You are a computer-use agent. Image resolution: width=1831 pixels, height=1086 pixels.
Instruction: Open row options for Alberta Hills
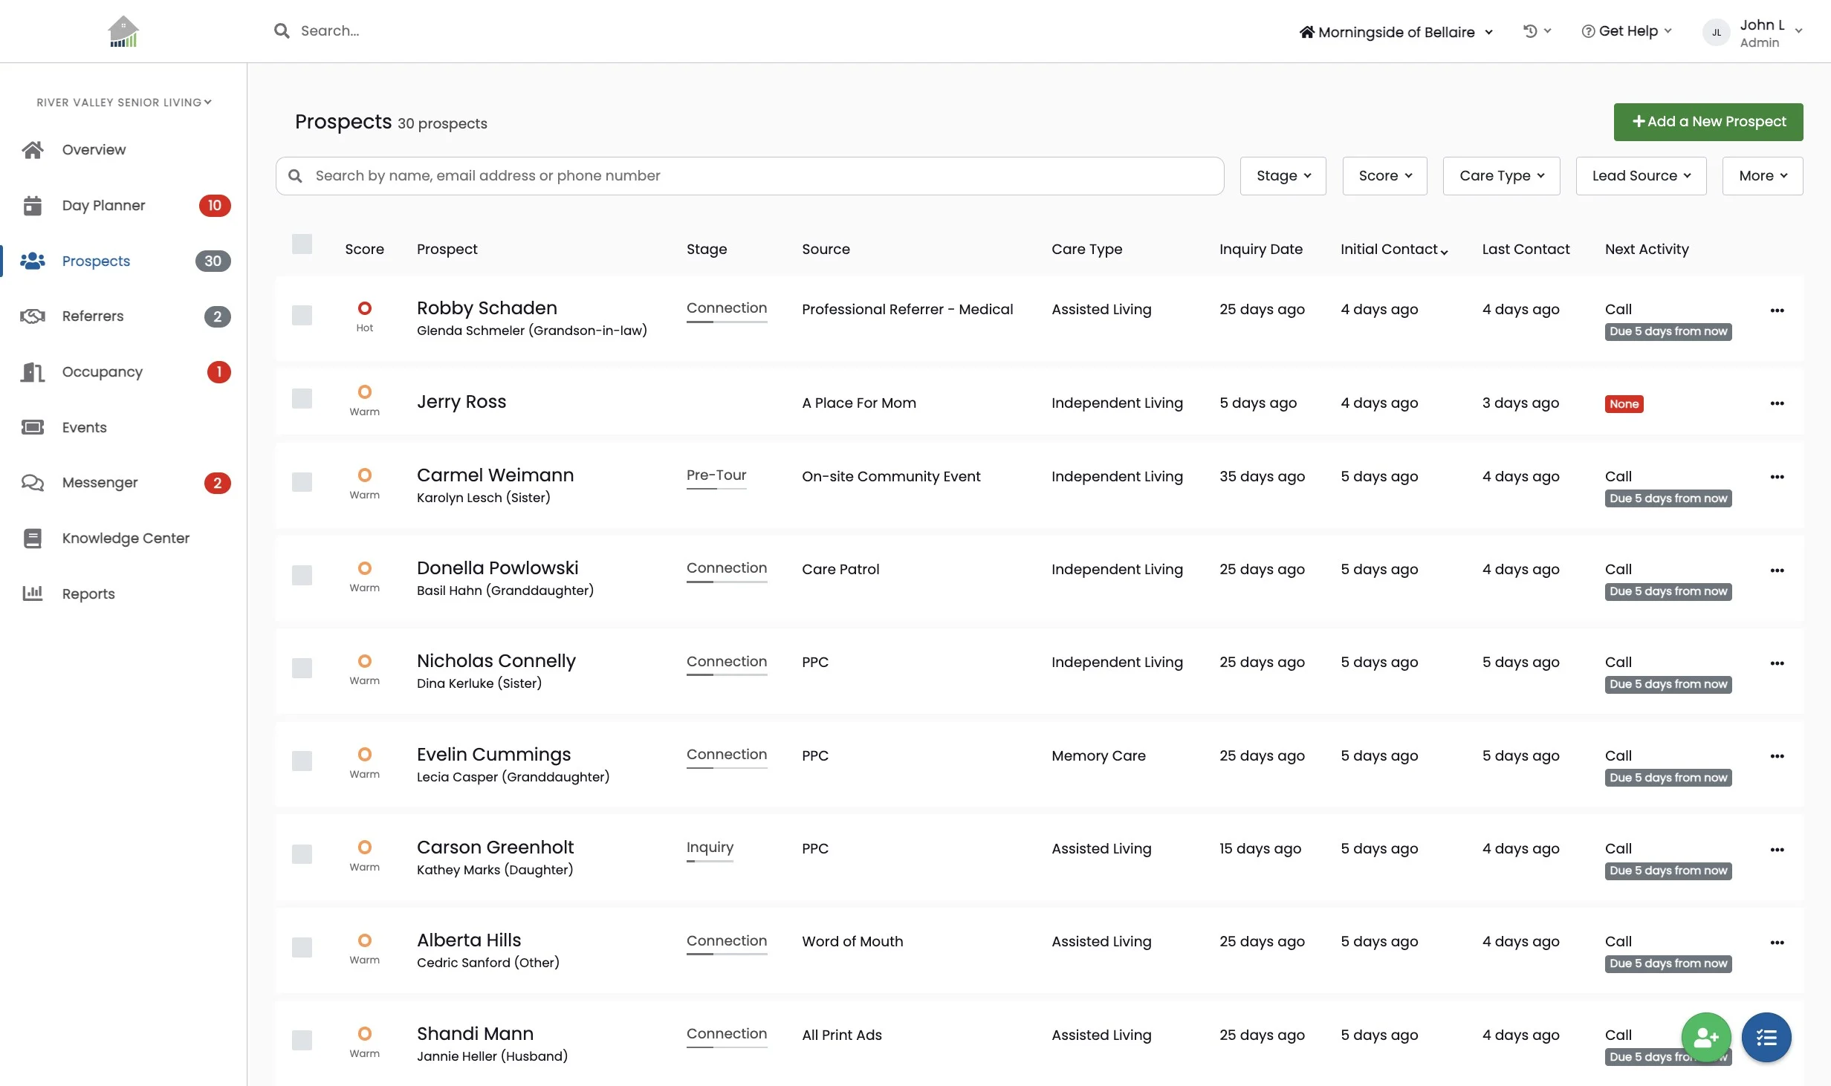coord(1777,943)
